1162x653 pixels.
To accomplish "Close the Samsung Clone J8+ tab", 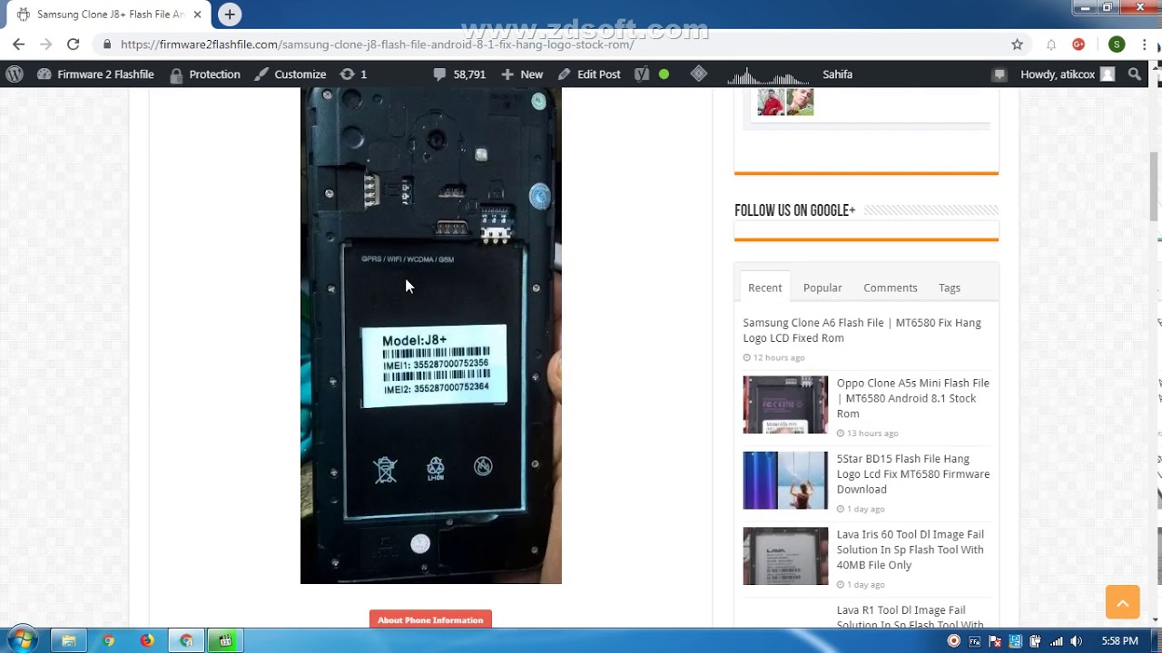I will click(197, 15).
